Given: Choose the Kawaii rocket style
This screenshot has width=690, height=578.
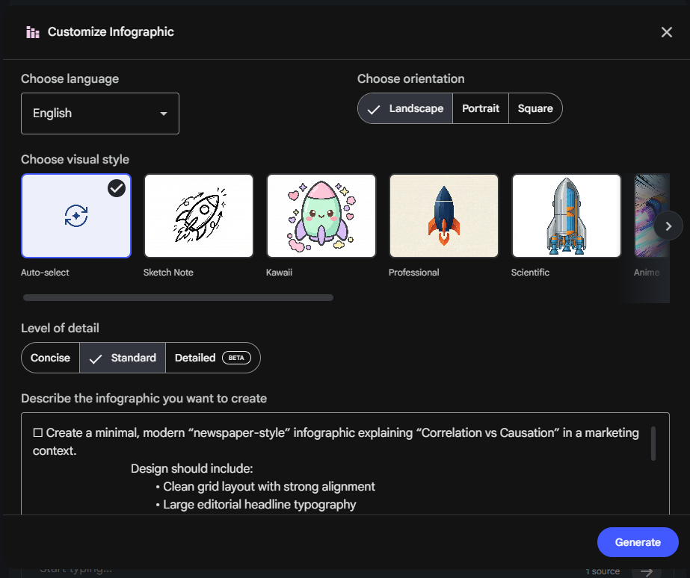Looking at the screenshot, I should pyautogui.click(x=321, y=216).
